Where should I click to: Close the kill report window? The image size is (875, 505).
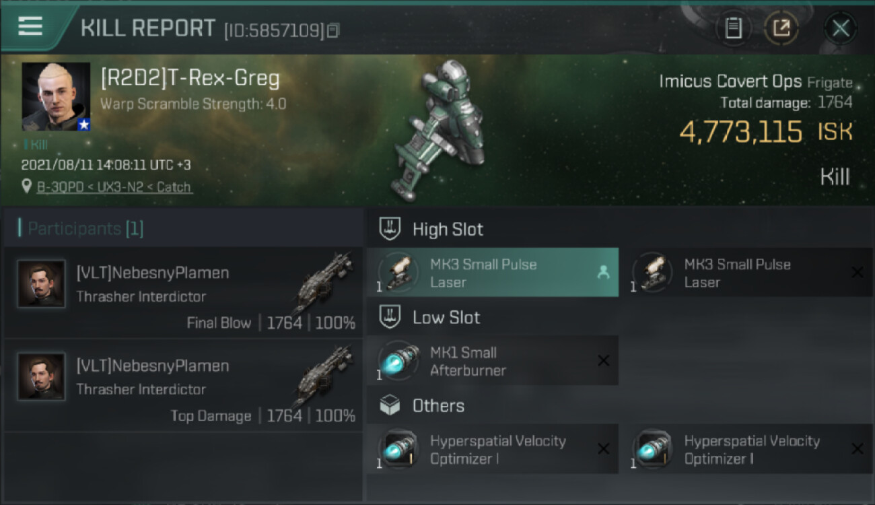tap(841, 28)
